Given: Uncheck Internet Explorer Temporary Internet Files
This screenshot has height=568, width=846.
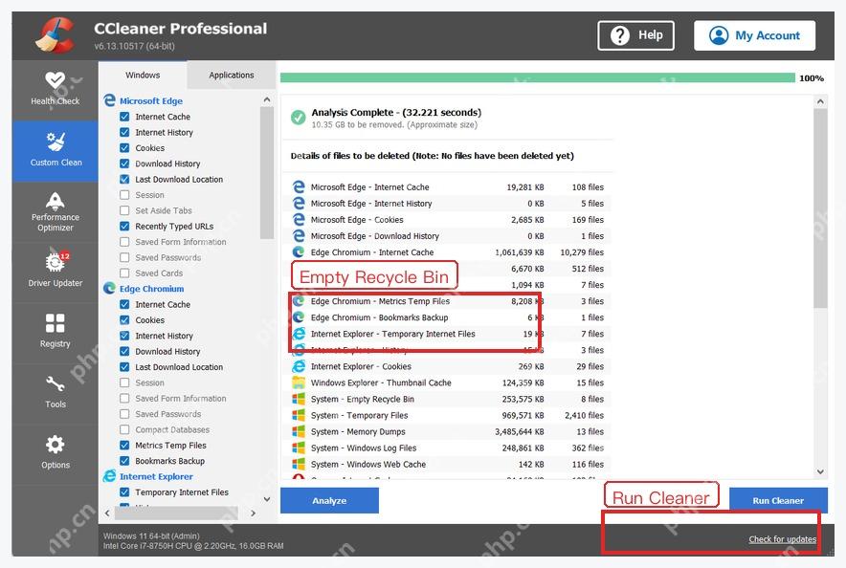Looking at the screenshot, I should [x=124, y=492].
